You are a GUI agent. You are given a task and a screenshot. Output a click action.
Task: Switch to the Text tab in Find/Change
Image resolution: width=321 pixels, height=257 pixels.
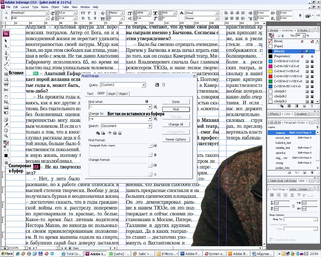pos(90,94)
